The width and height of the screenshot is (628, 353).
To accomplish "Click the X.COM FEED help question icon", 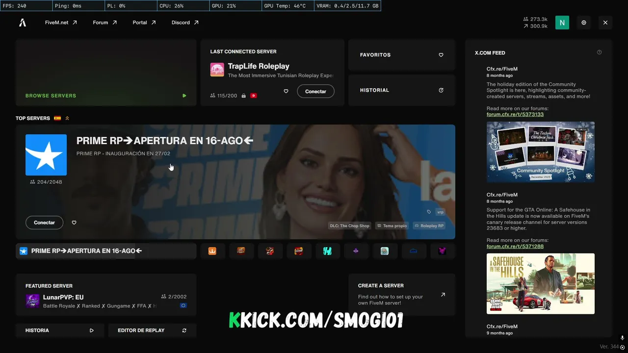I will coord(599,52).
